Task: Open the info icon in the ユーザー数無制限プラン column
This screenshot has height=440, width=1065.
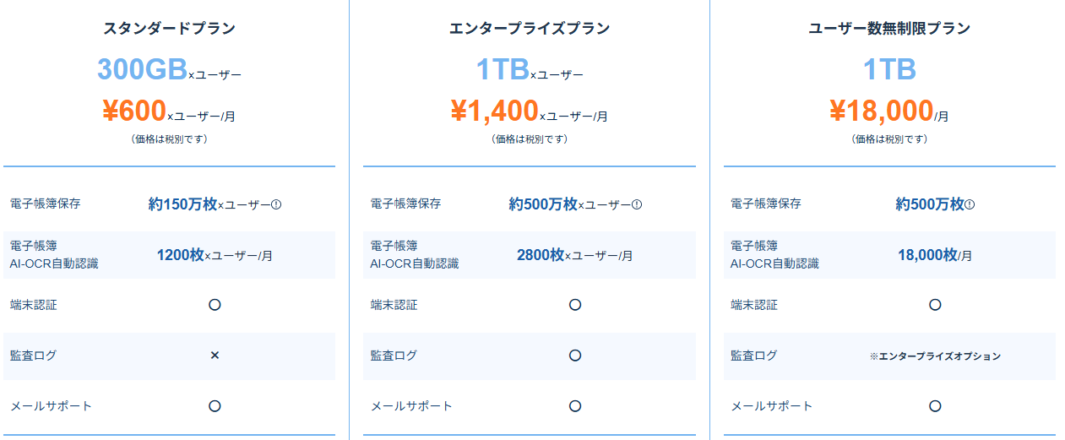Action: point(970,204)
